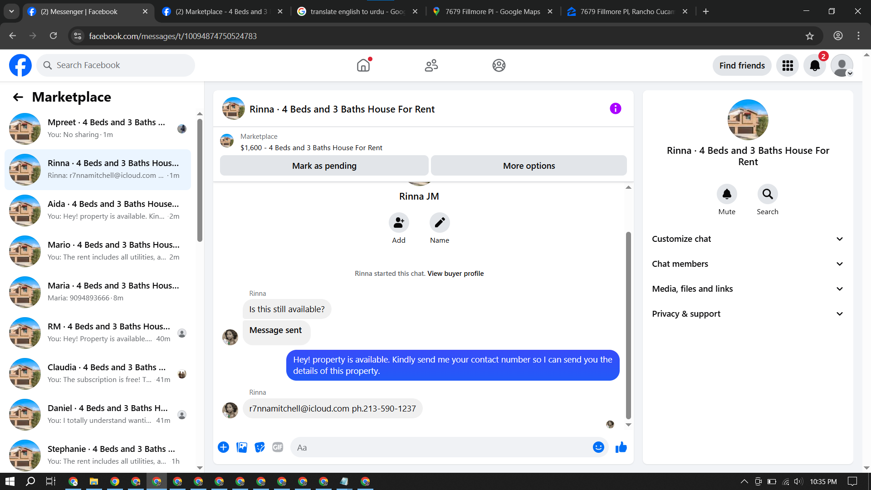This screenshot has height=490, width=871.
Task: Mute the conversation with the bell icon
Action: pos(727,194)
